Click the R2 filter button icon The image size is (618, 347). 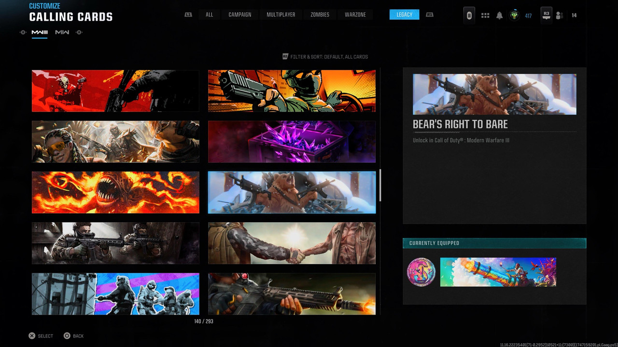[285, 56]
